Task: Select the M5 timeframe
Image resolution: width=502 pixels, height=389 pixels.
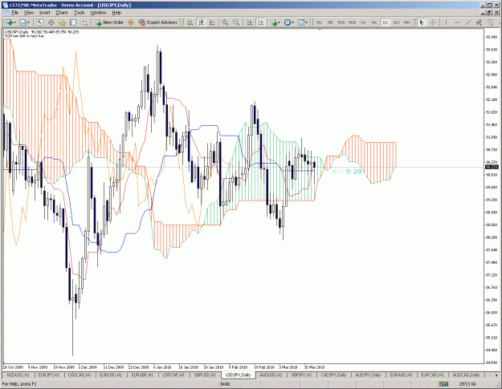Action: point(330,22)
